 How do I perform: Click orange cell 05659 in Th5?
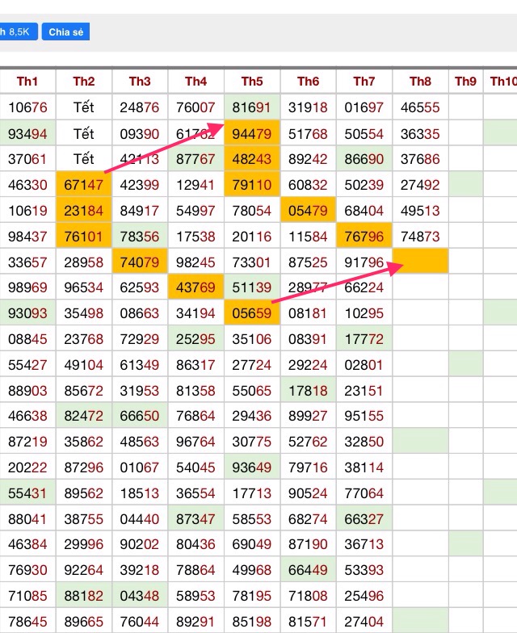(x=252, y=313)
